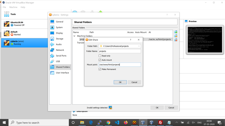225x126 pixels.
Task: Click ENG language indicator
Action: 199,122
